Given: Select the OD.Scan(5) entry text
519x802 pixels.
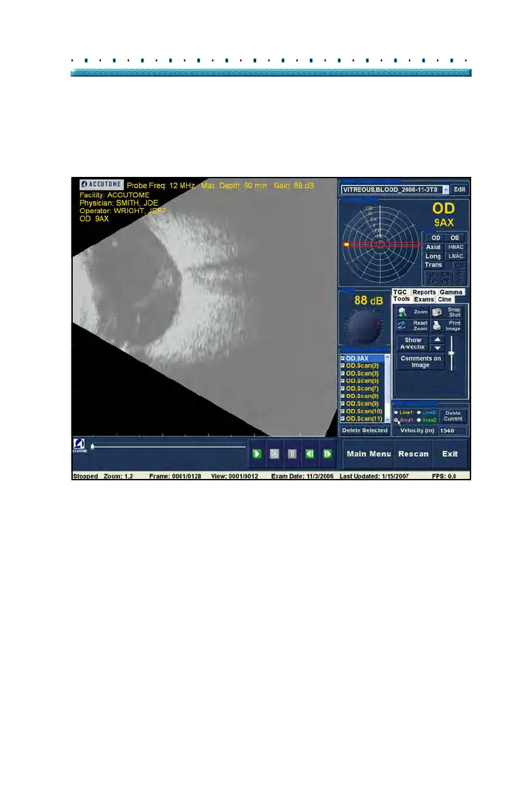Looking at the screenshot, I should point(363,381).
